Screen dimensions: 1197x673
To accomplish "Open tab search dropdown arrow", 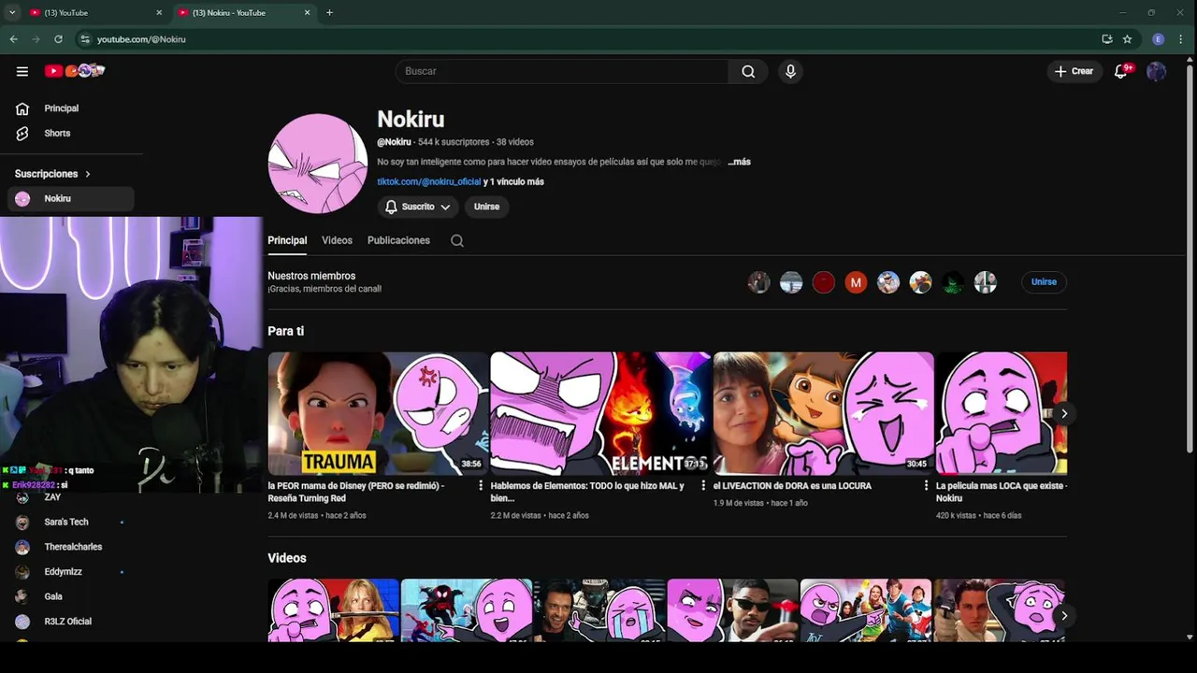I will [x=12, y=12].
